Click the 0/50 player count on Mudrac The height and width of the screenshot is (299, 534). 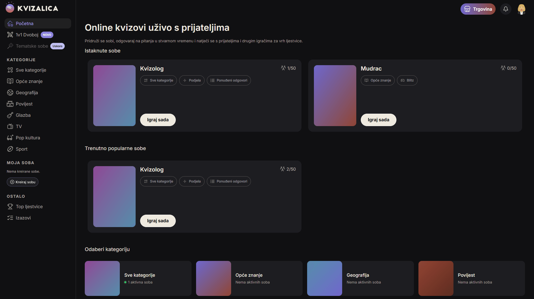pyautogui.click(x=509, y=68)
